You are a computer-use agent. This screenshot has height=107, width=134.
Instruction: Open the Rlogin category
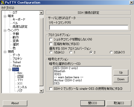click(17, 66)
